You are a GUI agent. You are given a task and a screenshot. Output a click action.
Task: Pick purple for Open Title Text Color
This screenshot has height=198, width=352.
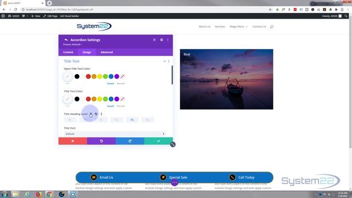pyautogui.click(x=117, y=76)
